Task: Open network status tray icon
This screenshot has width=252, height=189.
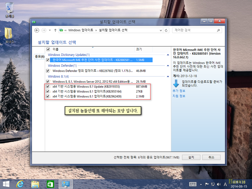Action: (x=213, y=184)
